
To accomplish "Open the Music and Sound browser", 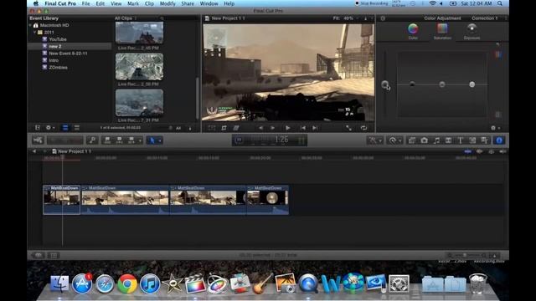I will click(436, 140).
